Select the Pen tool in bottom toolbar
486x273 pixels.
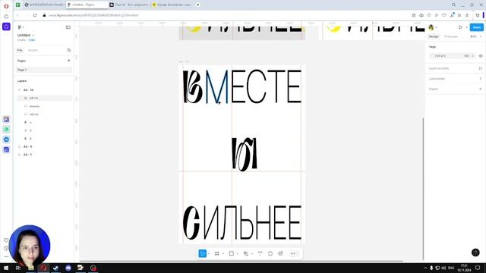(246, 253)
